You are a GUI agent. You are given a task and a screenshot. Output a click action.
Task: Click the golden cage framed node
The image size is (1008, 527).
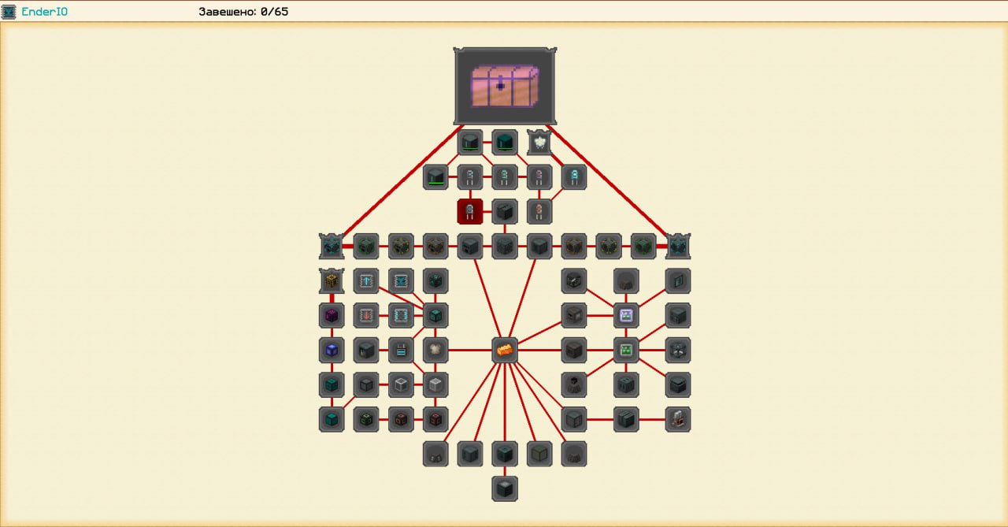[332, 280]
